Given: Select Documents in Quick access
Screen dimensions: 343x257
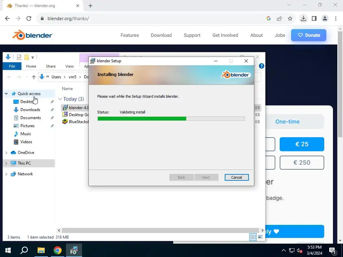Looking at the screenshot, I should click(30, 118).
